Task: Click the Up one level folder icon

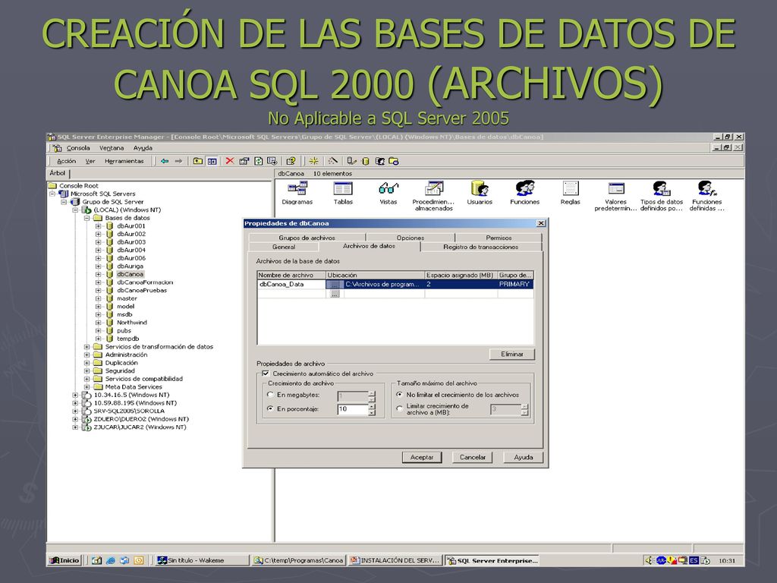Action: pyautogui.click(x=198, y=161)
